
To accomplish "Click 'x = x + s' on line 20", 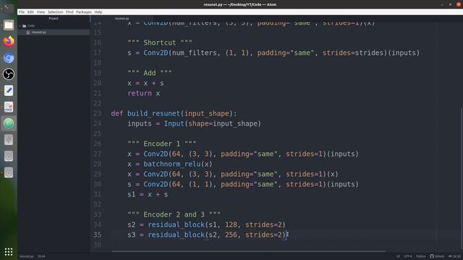I will (x=145, y=83).
